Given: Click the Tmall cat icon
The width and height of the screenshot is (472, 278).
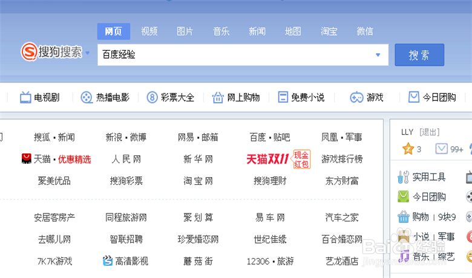Looking at the screenshot, I should 27,159.
